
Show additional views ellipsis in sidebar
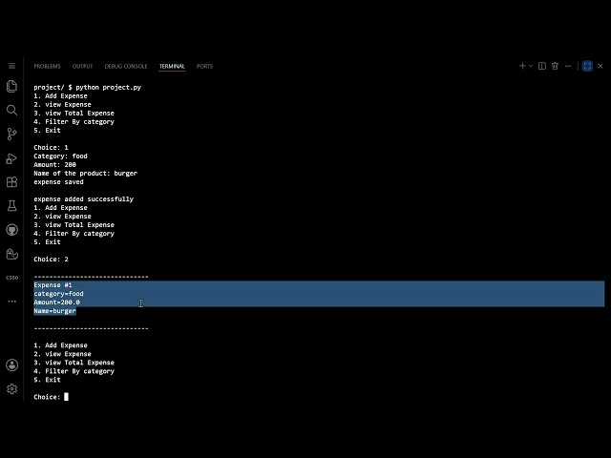(11, 302)
